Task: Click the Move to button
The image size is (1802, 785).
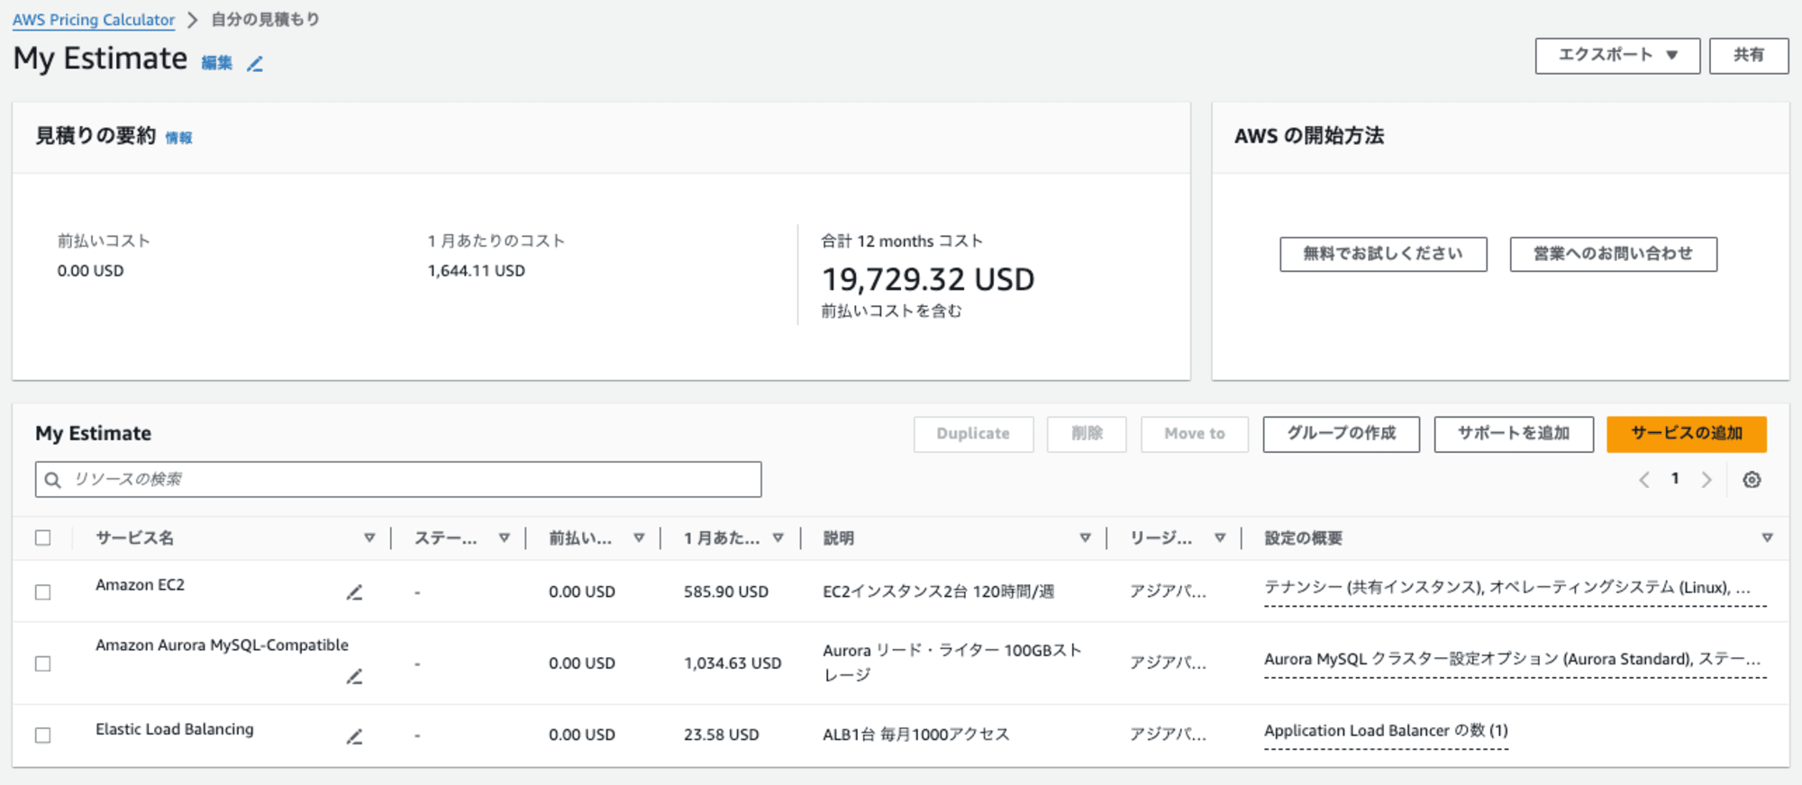Action: pyautogui.click(x=1195, y=434)
